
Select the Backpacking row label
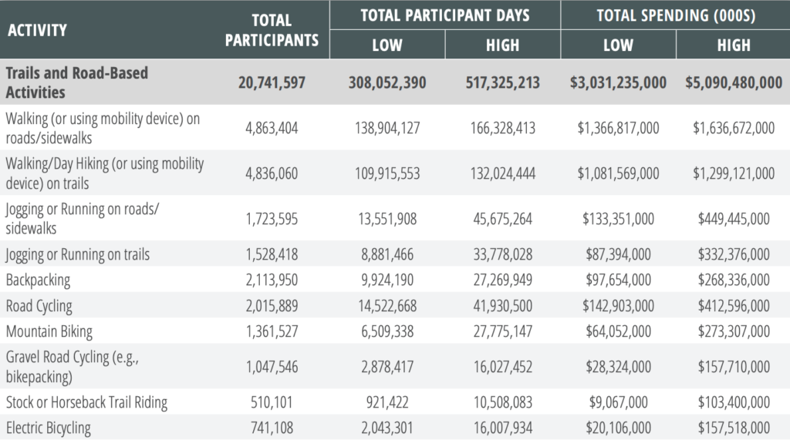tap(38, 280)
